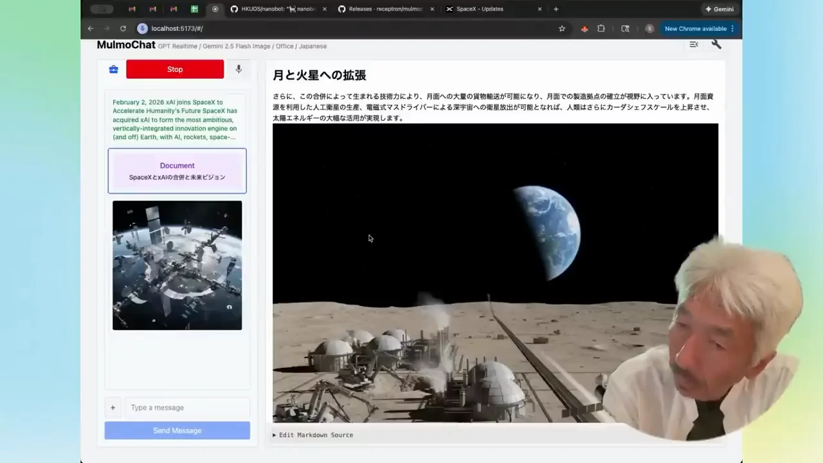The image size is (823, 463).
Task: Click the red extension icon in toolbar
Action: pyautogui.click(x=584, y=29)
